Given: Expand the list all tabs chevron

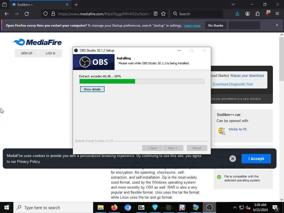Looking at the screenshot, I should pyautogui.click(x=233, y=4).
